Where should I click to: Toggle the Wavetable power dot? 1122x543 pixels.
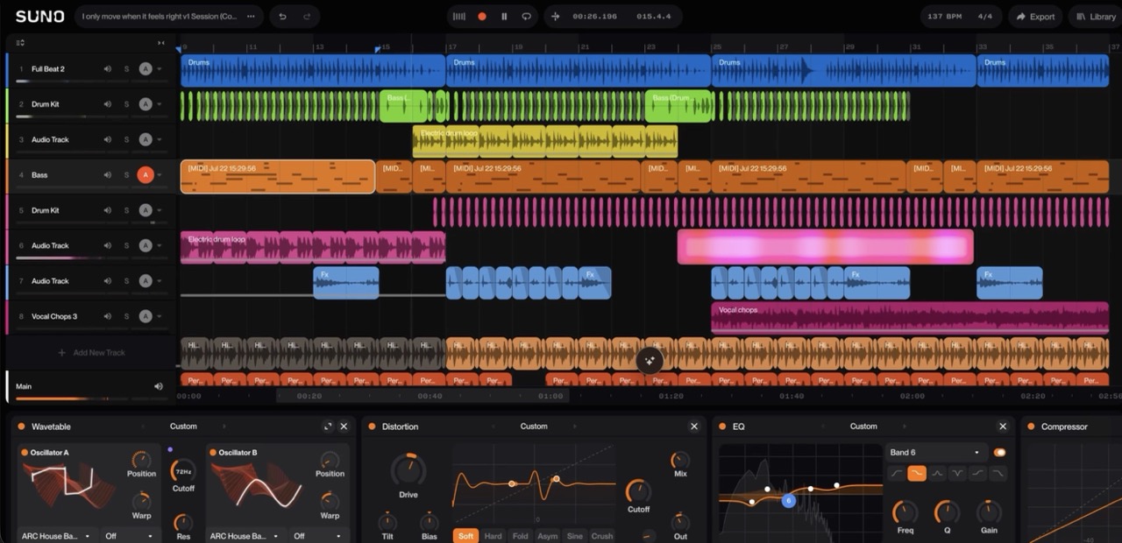click(21, 427)
